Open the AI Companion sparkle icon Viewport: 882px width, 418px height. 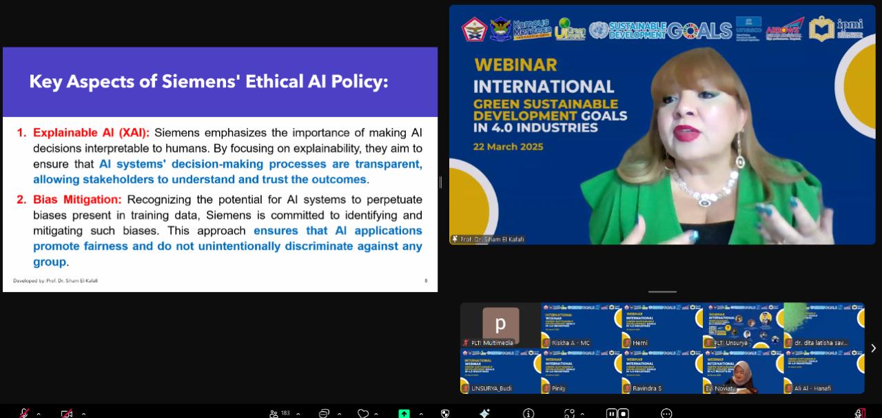(x=484, y=413)
